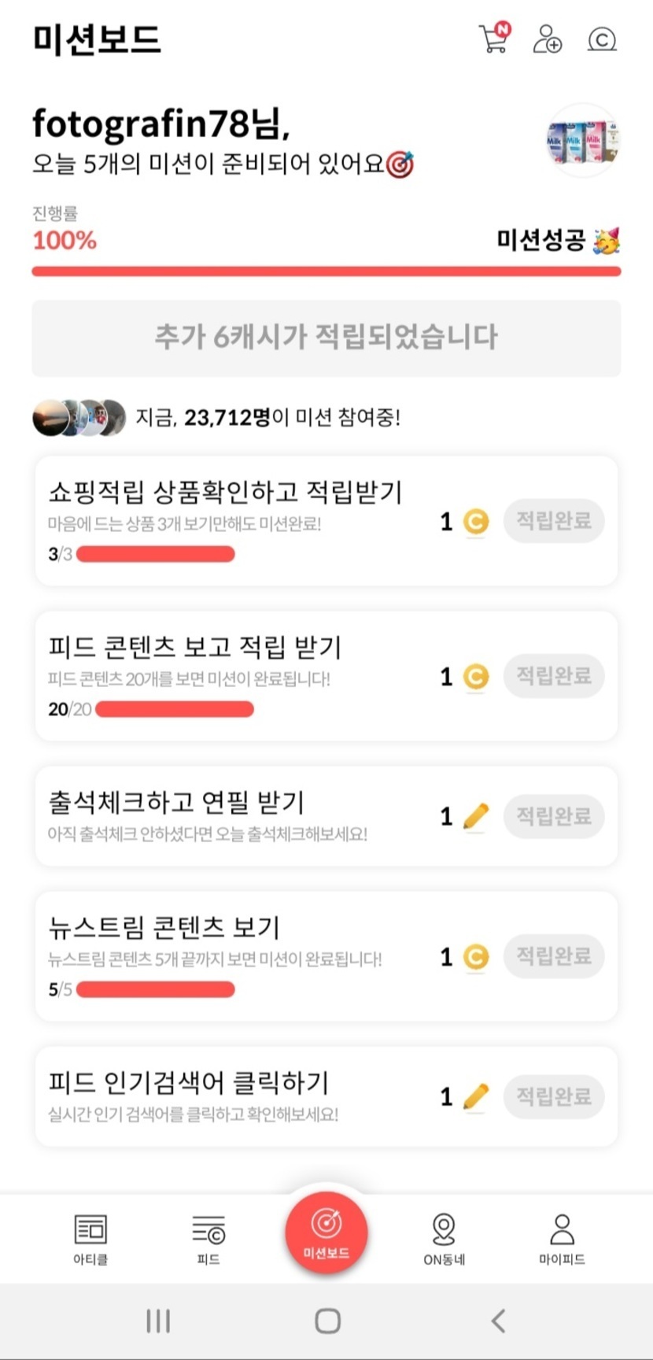Tap the participant avatars next to 23,712명
653x1360 pixels.
pos(79,417)
